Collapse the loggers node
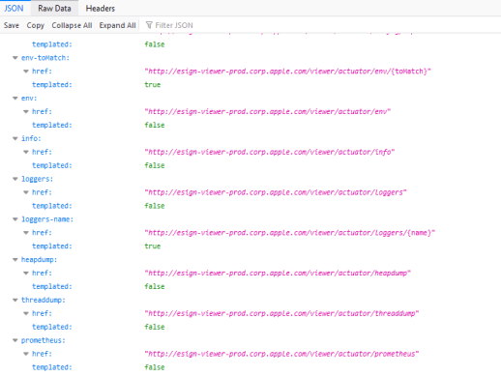501x376 pixels. [x=15, y=179]
